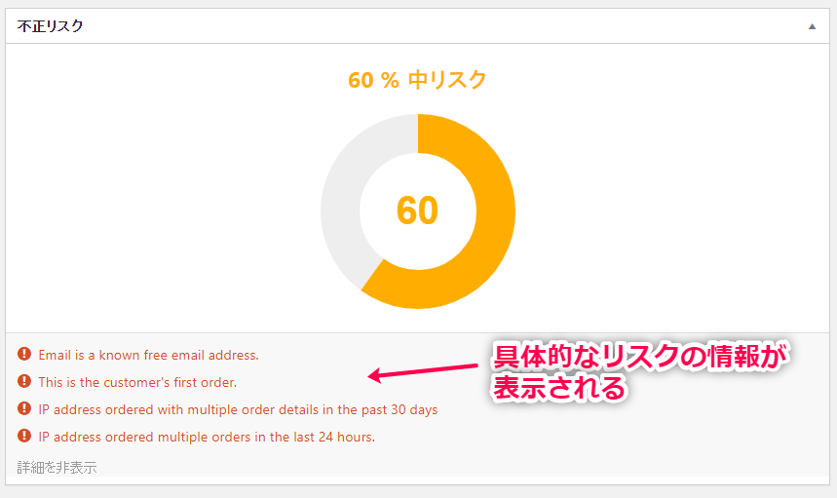Click warning icon beside past 30 days alert
Screen dimensions: 837x498
(x=24, y=408)
